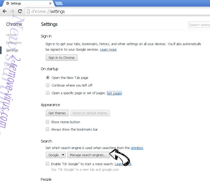Click the Chrome sidebar title
Viewport: 210px width, 181px height.
14,24
